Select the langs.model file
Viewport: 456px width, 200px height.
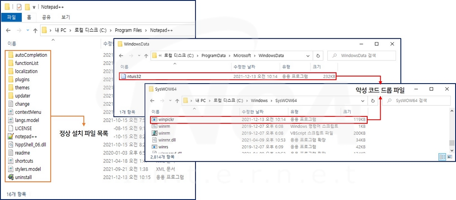tap(24, 120)
